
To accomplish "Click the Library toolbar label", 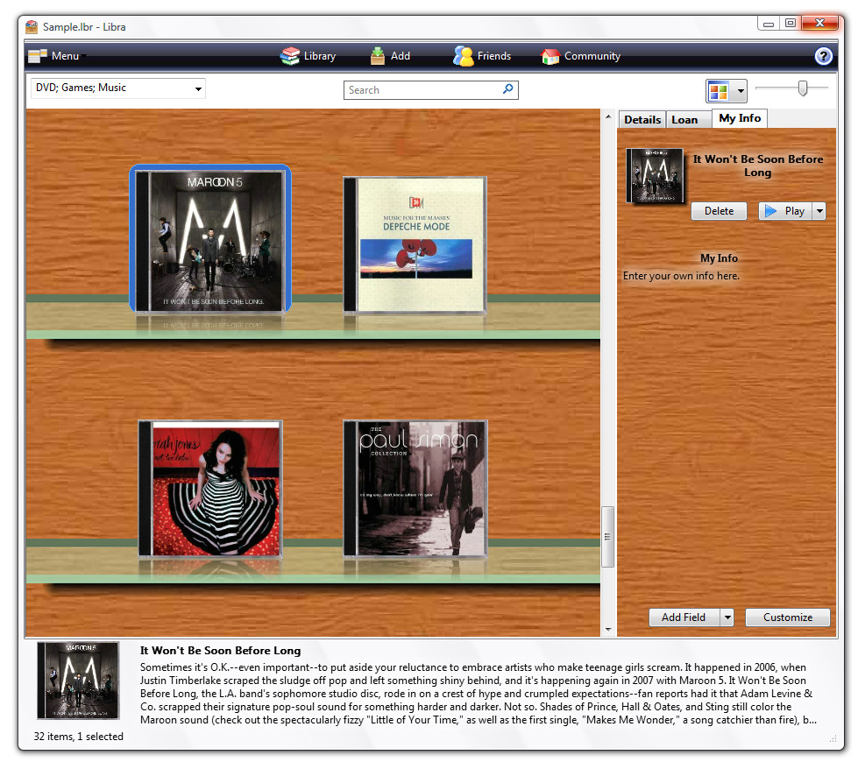I will 320,56.
